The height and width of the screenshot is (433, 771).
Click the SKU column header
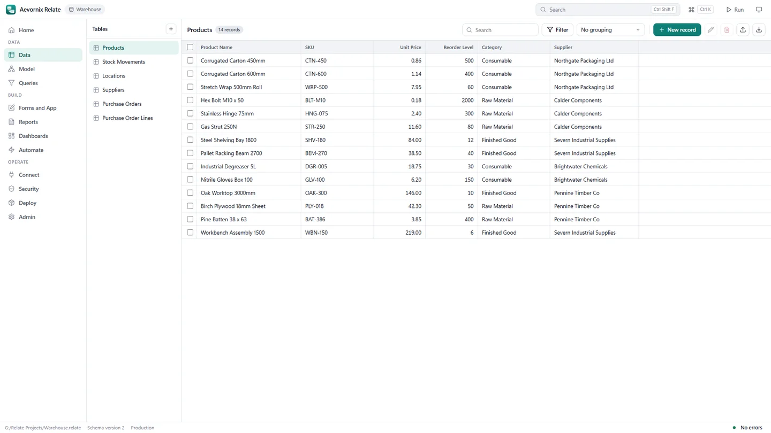point(337,47)
